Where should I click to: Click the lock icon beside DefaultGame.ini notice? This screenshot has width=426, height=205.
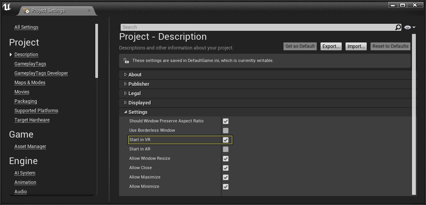(126, 61)
